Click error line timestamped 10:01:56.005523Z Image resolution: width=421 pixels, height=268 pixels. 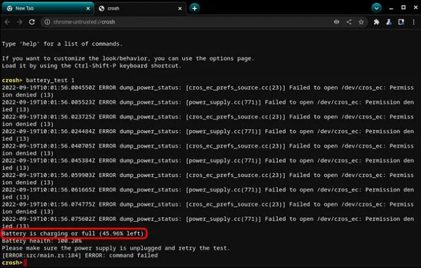coord(208,106)
